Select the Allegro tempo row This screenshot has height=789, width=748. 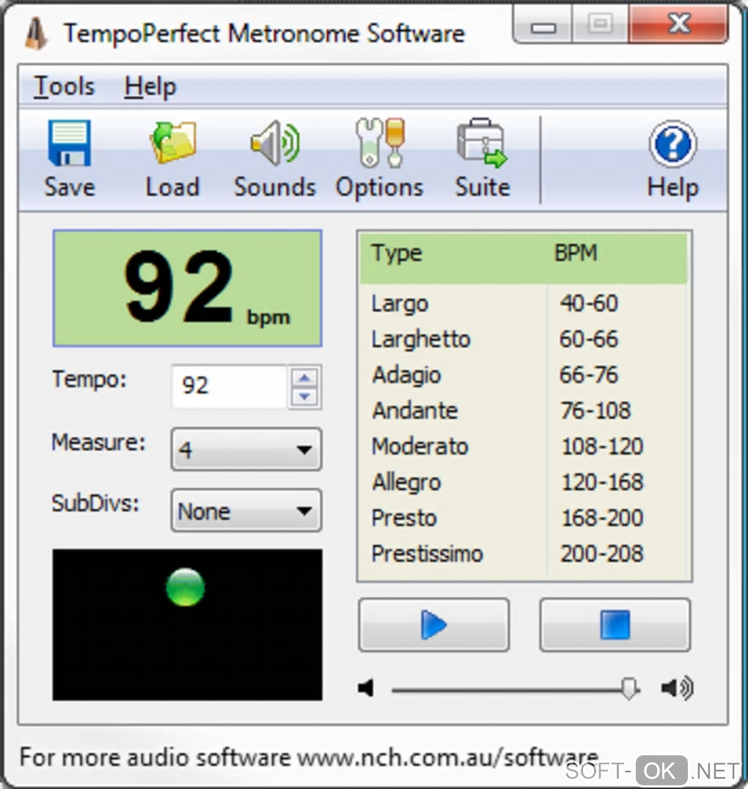pyautogui.click(x=524, y=482)
